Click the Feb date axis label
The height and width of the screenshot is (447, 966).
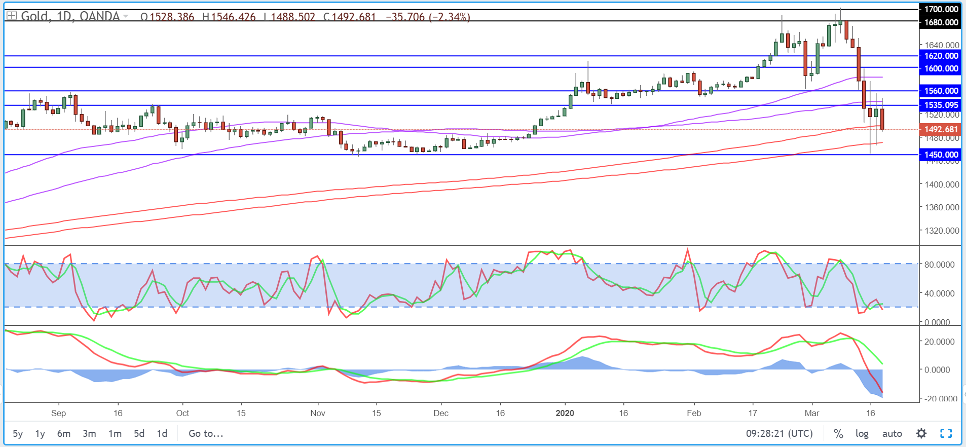(x=694, y=413)
